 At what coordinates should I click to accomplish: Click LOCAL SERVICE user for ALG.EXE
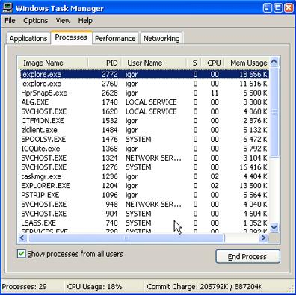[151, 102]
